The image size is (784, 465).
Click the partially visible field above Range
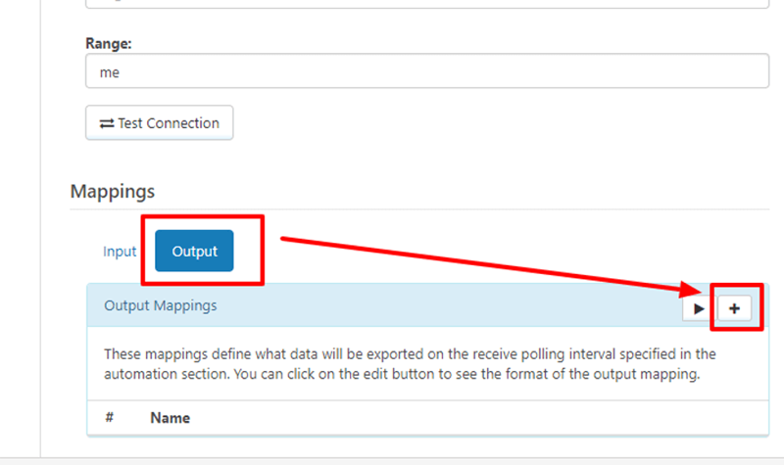[x=426, y=4]
